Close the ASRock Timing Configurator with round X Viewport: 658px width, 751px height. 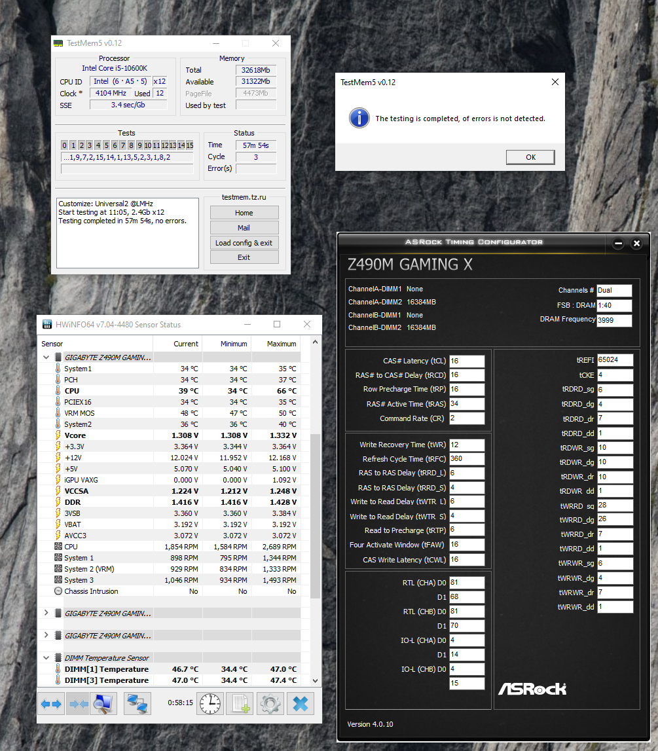point(636,244)
